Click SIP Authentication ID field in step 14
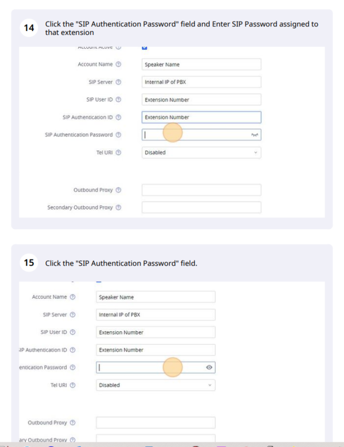 coord(201,117)
